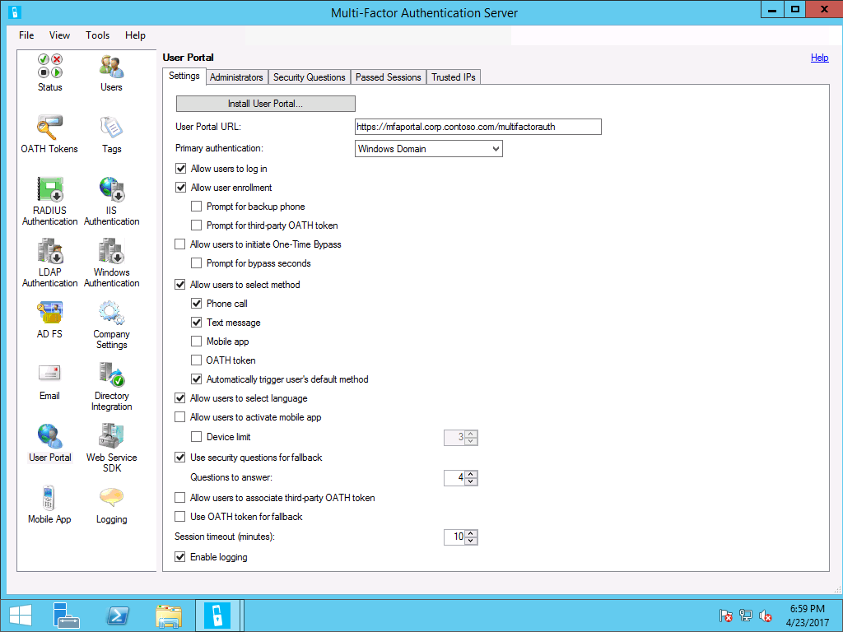The height and width of the screenshot is (632, 843).
Task: Enable the Mobile app method checkbox
Action: (197, 342)
